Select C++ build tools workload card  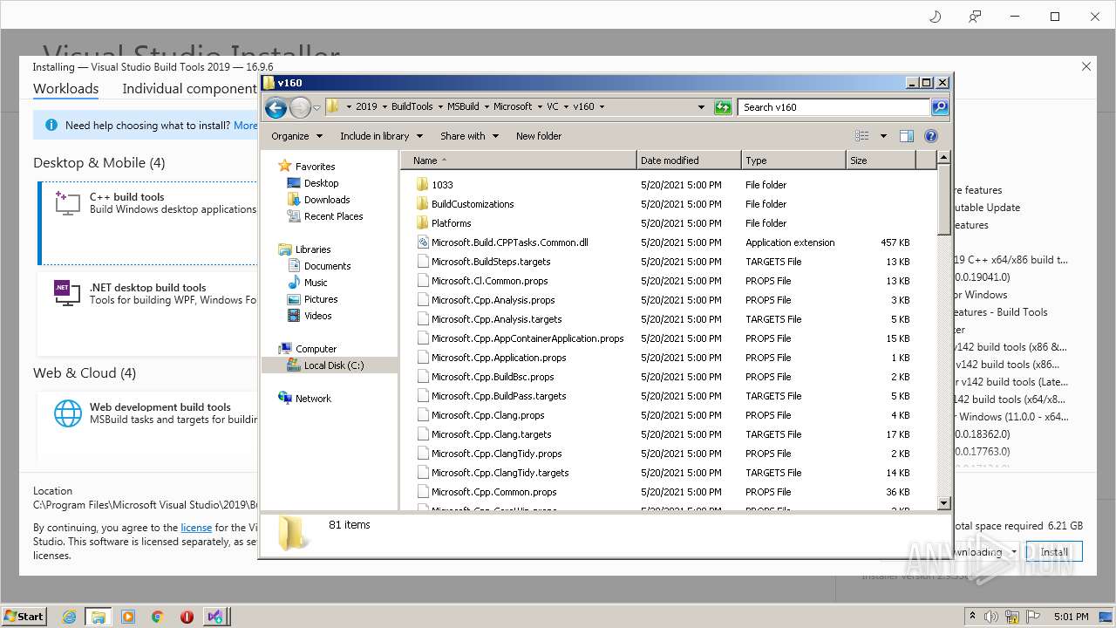[148, 222]
